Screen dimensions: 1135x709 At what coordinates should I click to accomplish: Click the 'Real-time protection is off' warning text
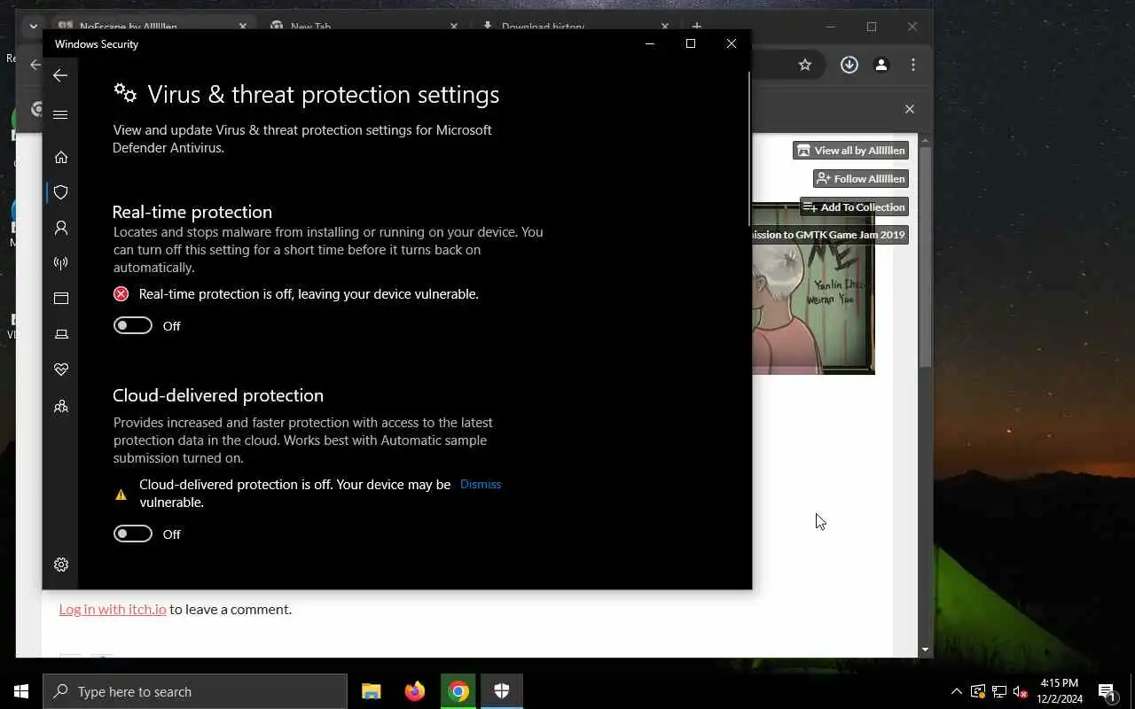coord(309,294)
